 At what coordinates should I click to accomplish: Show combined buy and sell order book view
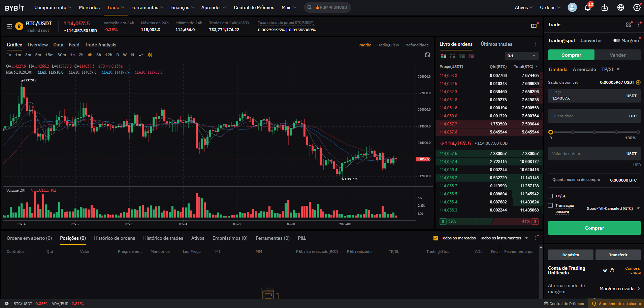(x=444, y=56)
